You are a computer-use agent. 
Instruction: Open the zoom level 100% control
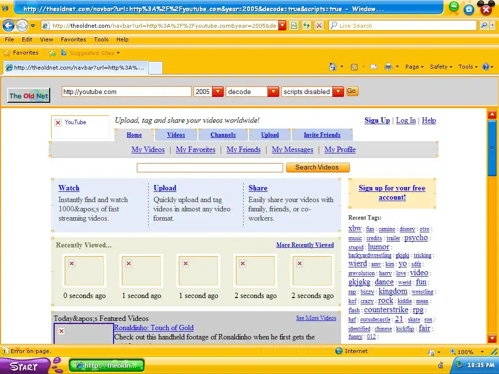coord(467,352)
